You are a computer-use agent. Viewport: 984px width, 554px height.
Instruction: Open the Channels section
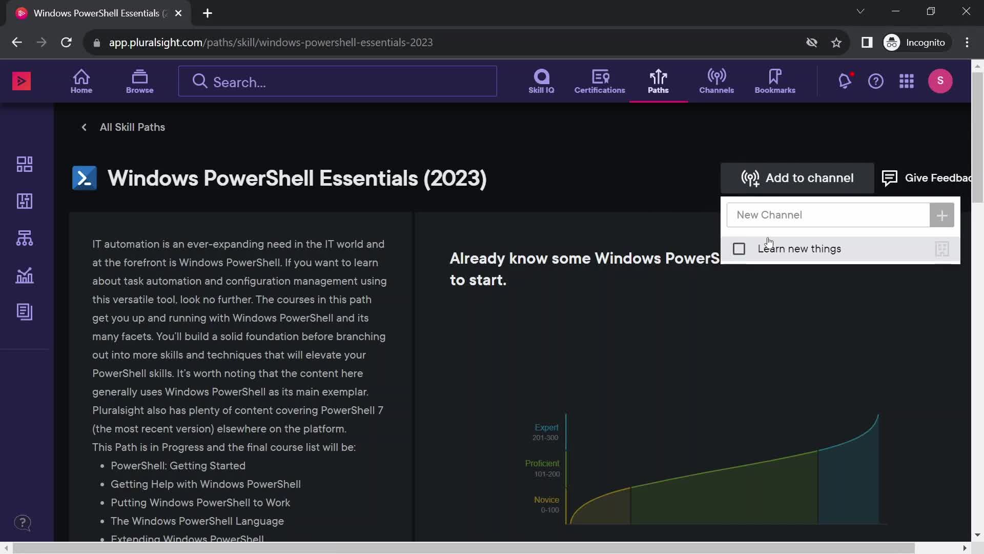[x=715, y=81]
